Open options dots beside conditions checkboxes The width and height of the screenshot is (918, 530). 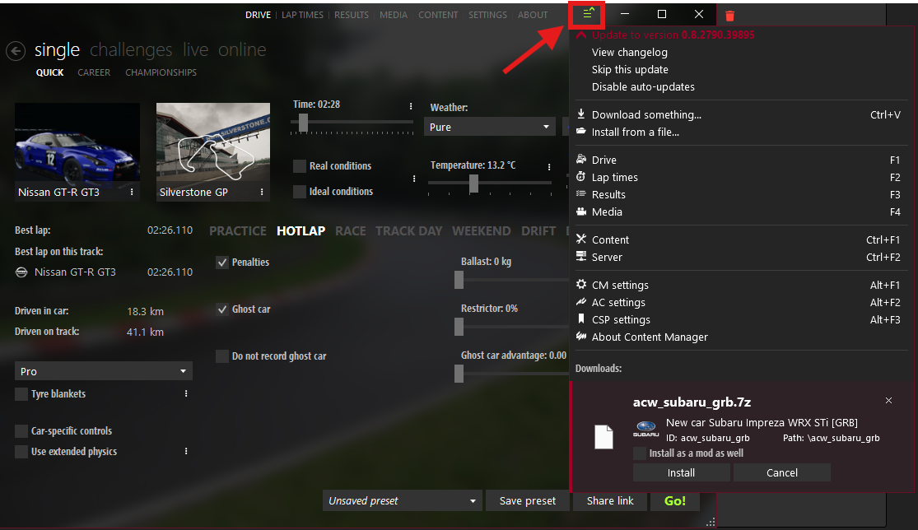coord(414,179)
